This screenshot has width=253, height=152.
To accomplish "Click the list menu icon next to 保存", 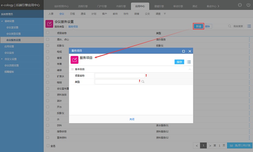I will pyautogui.click(x=189, y=62).
